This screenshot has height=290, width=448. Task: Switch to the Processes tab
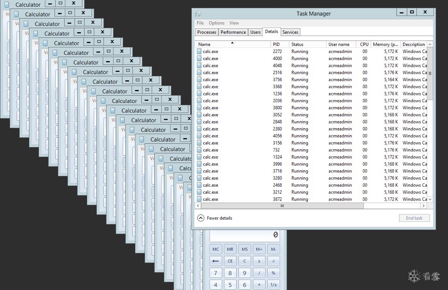tap(207, 32)
